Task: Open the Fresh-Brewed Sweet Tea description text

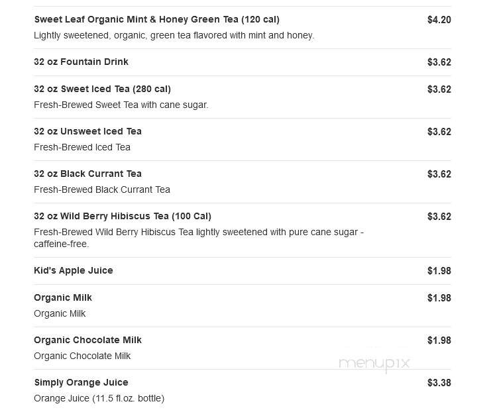Action: pos(121,105)
